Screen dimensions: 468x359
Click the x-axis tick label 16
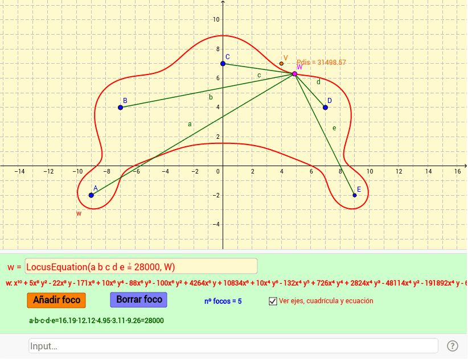(x=458, y=171)
